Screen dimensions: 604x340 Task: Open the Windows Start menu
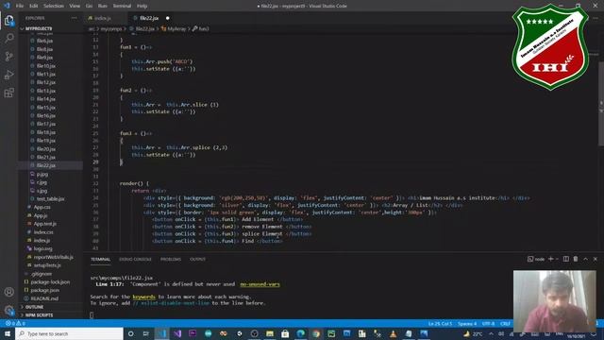click(8, 333)
